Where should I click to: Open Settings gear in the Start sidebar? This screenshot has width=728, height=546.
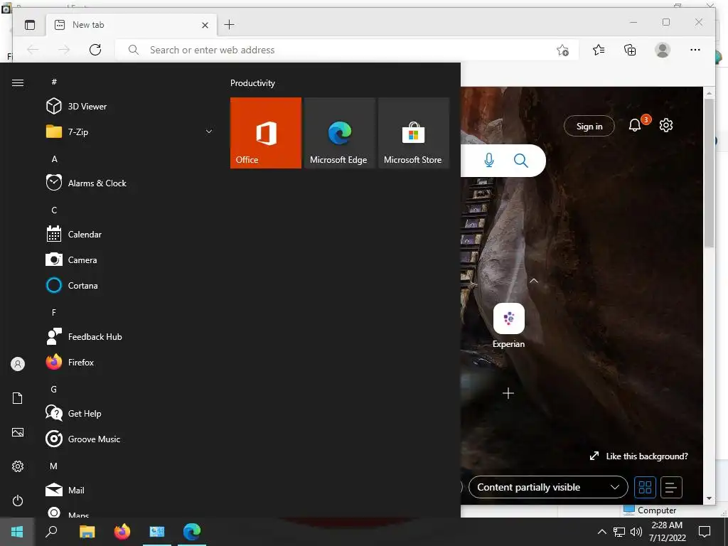(x=18, y=466)
